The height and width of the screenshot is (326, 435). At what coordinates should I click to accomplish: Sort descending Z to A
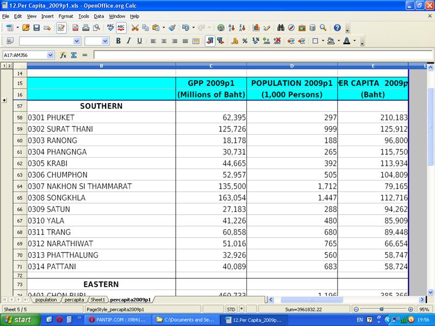click(242, 28)
